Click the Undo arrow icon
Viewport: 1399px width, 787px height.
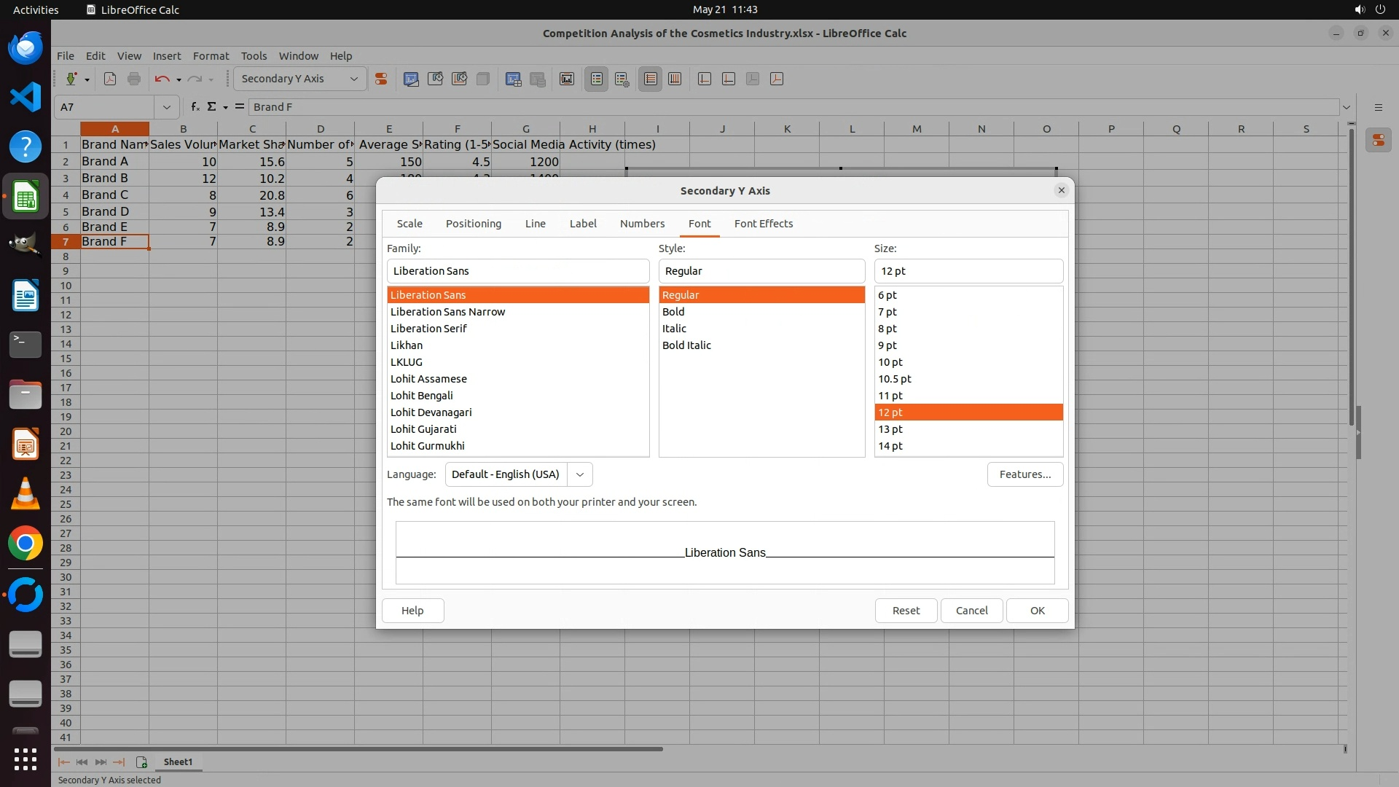pyautogui.click(x=162, y=79)
